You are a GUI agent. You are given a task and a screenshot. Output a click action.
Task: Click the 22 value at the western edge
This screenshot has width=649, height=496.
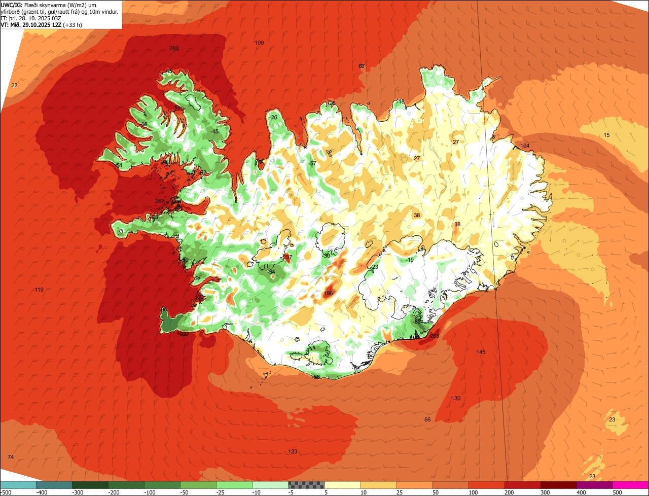14,85
